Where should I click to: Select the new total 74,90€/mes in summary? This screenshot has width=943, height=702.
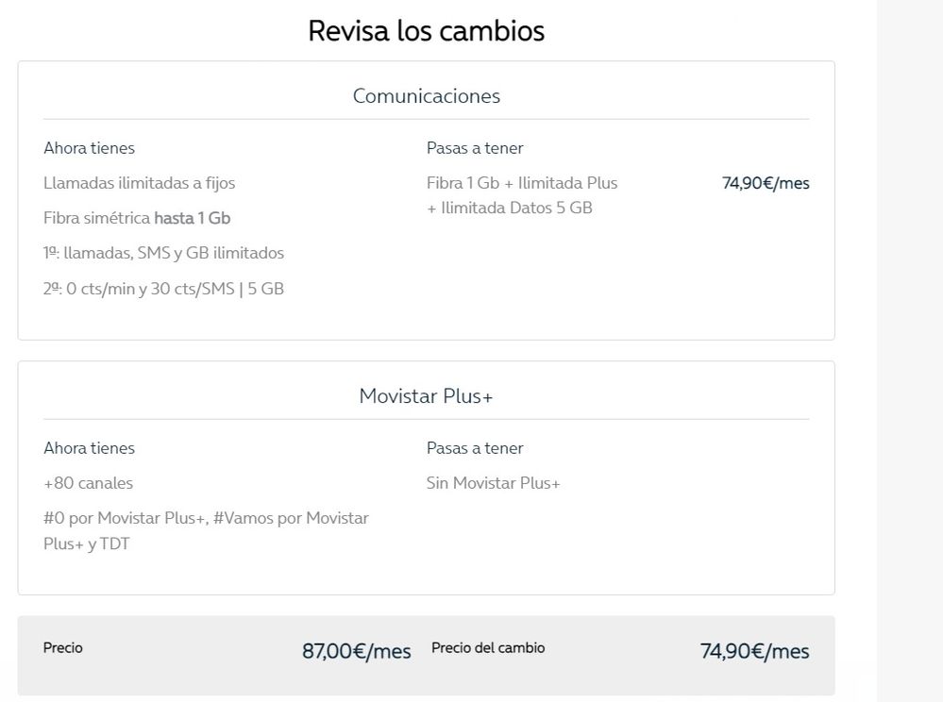[754, 651]
